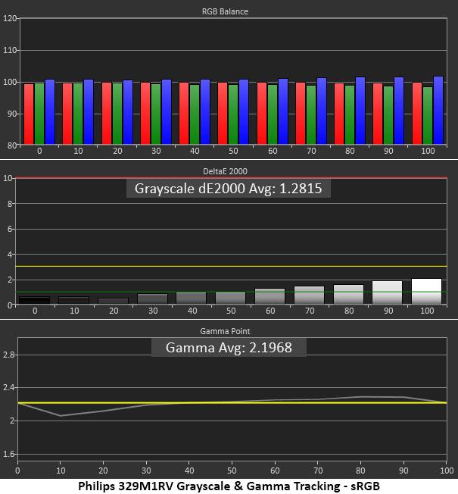The image size is (458, 494).
Task: Select the green bar at 90 in RGB Balance
Action: click(x=388, y=115)
